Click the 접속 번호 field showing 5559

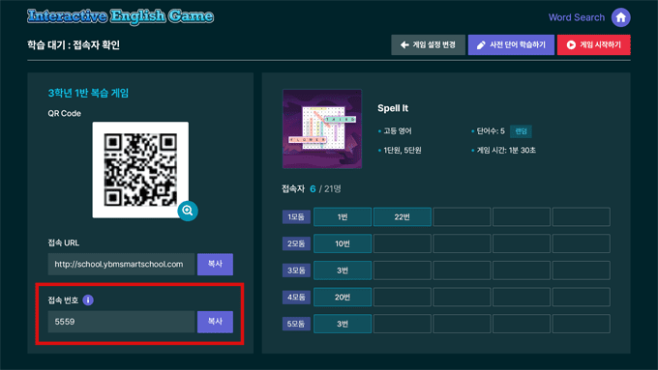121,322
